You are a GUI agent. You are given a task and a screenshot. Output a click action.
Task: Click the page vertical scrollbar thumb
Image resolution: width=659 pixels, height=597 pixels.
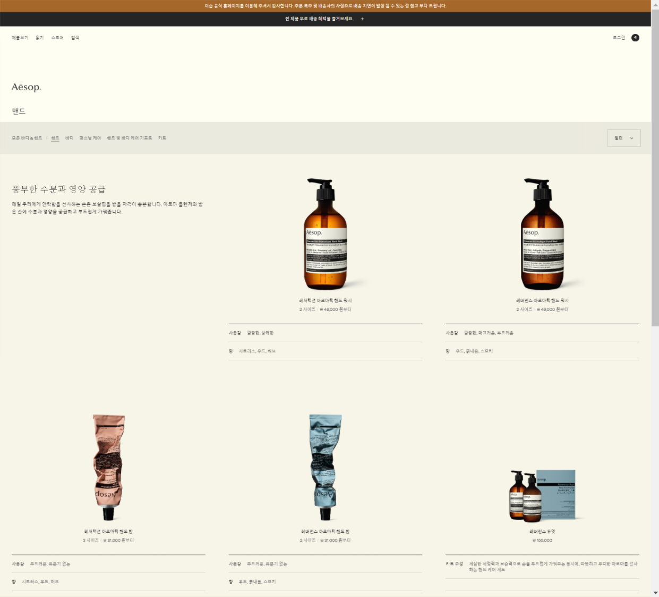coord(655,167)
